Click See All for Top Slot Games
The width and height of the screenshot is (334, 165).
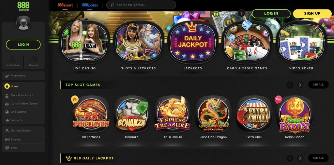coord(318,85)
